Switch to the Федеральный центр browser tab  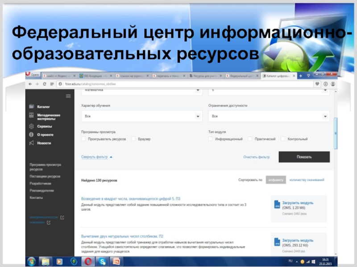point(242,76)
